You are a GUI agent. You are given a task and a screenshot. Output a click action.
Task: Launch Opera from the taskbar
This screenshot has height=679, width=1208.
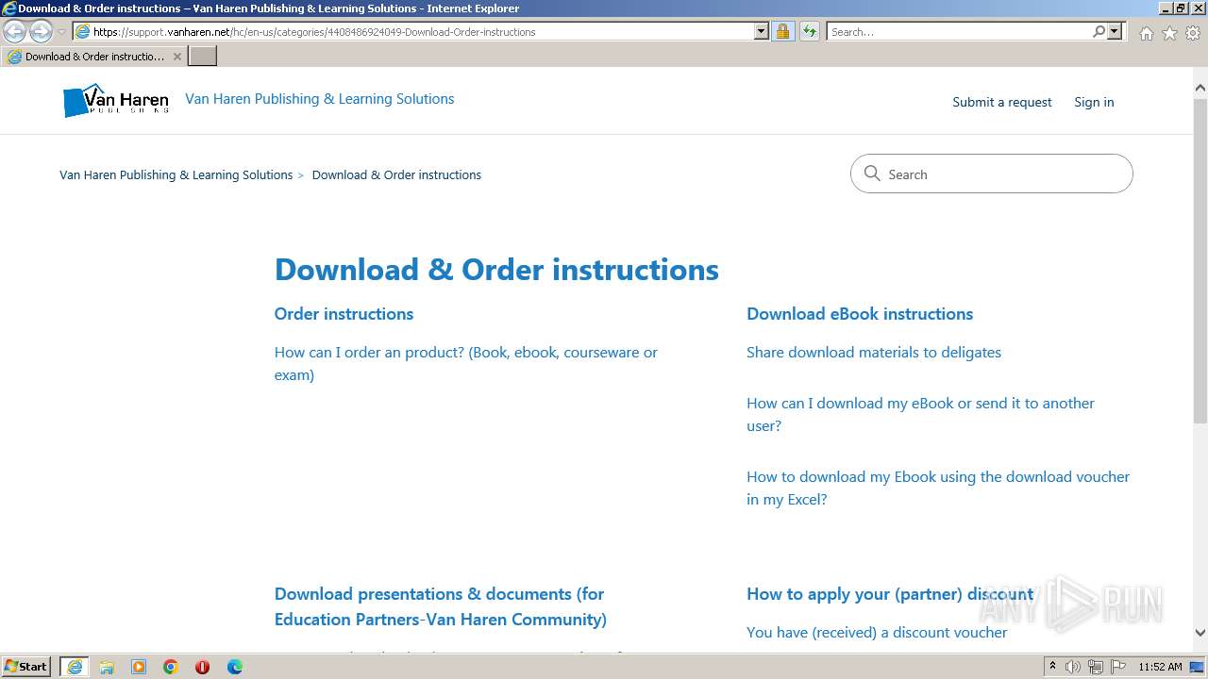(x=203, y=667)
